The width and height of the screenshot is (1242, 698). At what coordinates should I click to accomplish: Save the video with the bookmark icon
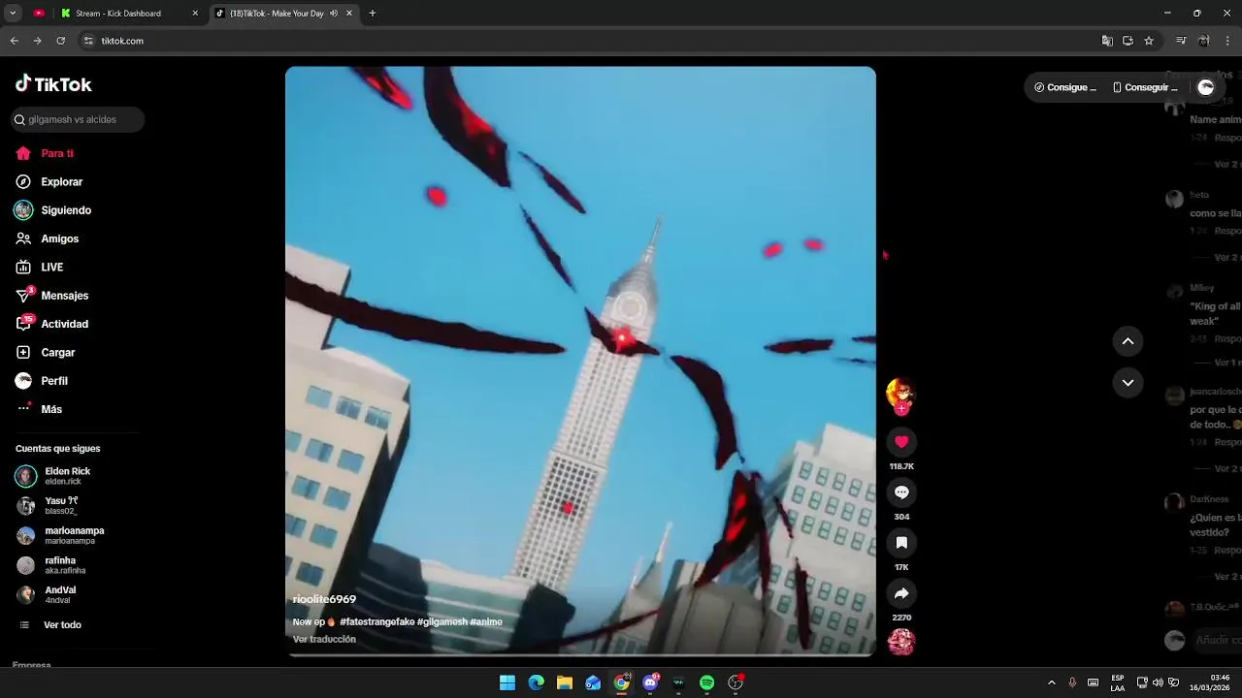901,543
